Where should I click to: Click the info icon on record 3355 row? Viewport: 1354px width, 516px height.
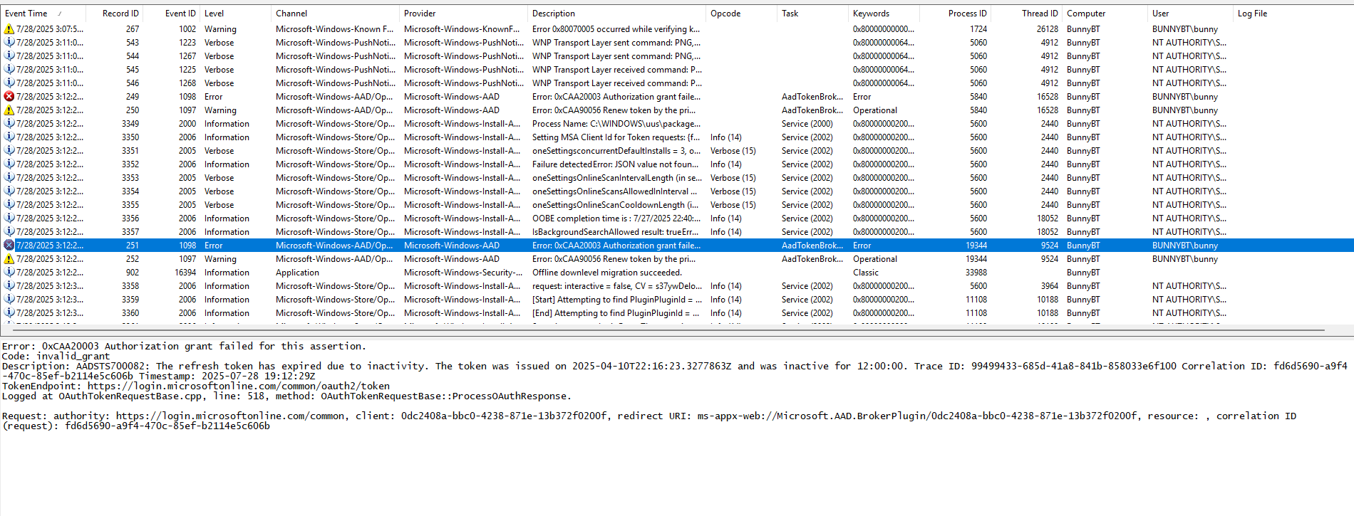click(9, 205)
